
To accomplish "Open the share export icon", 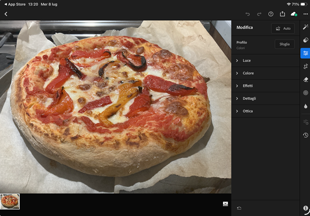I will [283, 14].
